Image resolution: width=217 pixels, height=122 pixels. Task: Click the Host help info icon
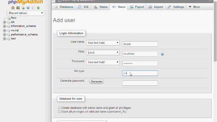coord(162,54)
